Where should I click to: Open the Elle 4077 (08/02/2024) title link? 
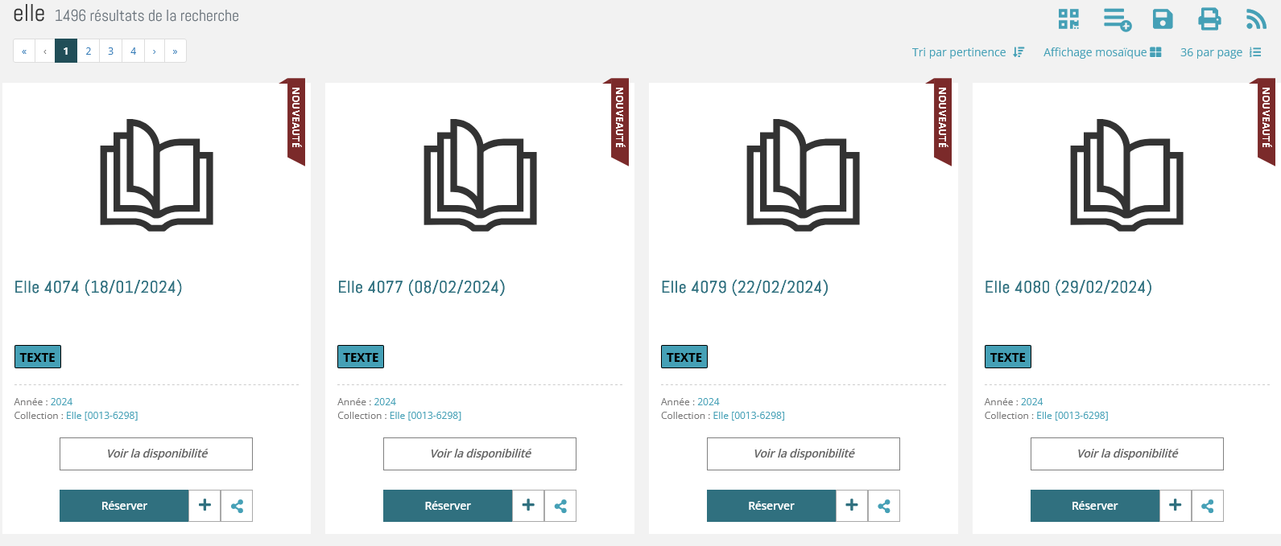pos(422,287)
